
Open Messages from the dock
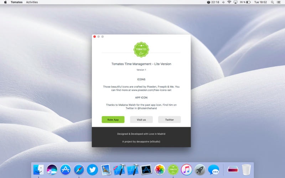tap(213, 169)
